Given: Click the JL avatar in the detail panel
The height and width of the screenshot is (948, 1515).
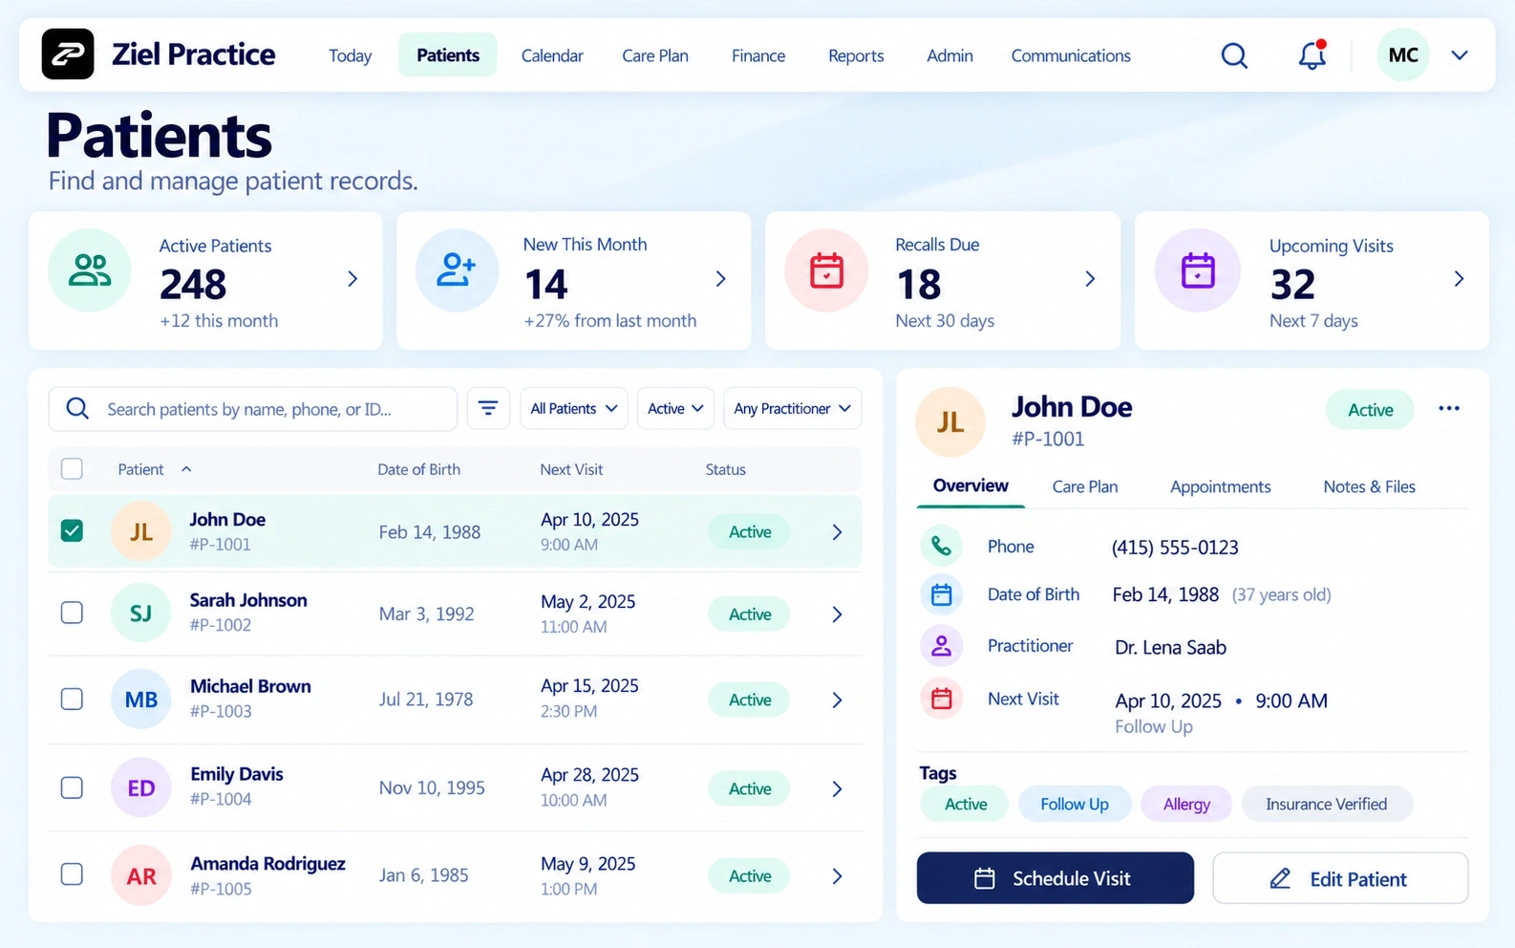Looking at the screenshot, I should [x=950, y=421].
